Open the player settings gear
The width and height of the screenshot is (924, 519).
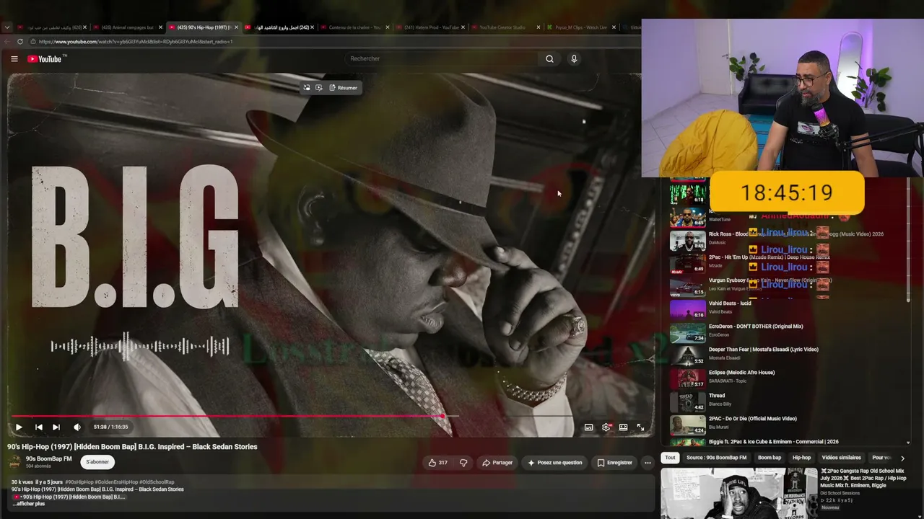(x=606, y=427)
